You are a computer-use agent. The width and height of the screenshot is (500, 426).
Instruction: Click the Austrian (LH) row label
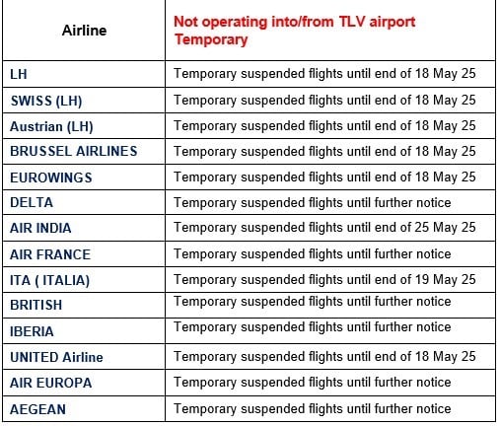pos(51,126)
